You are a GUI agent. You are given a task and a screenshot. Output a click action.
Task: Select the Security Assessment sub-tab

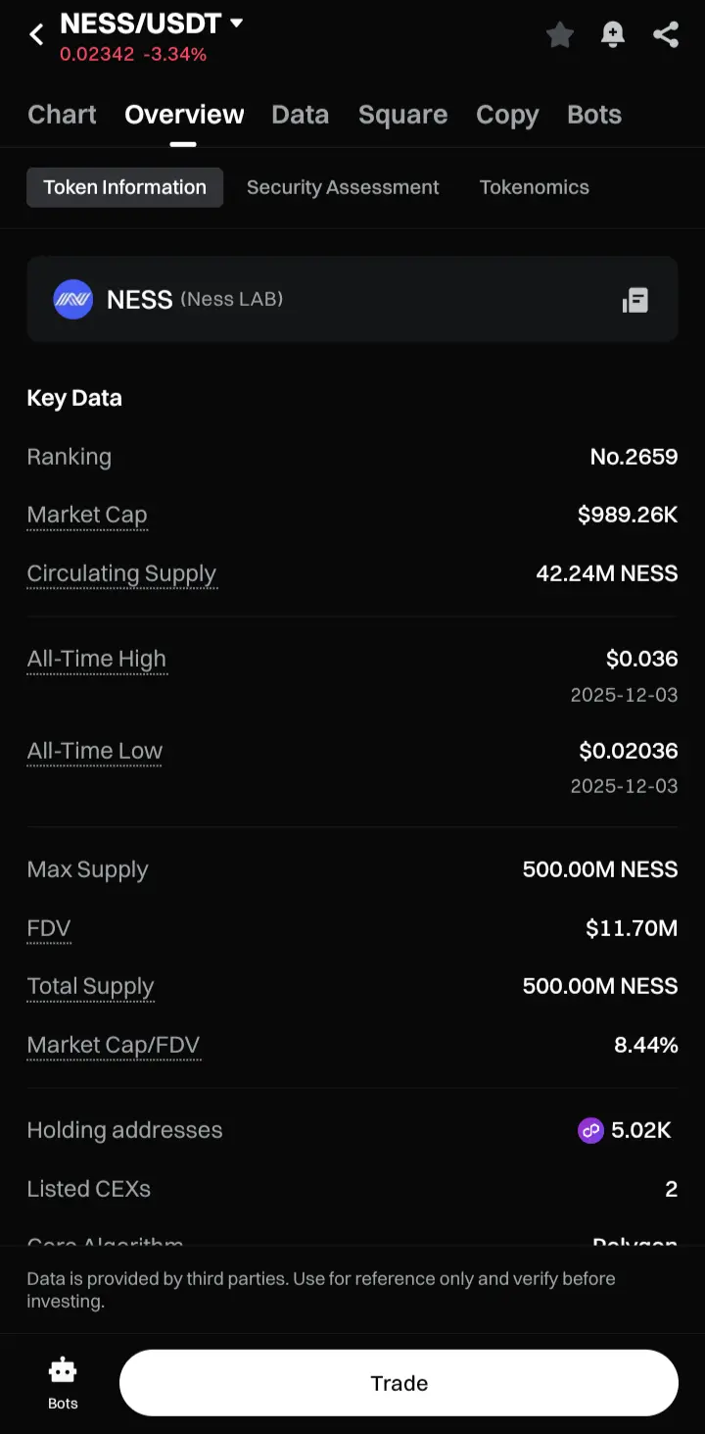[343, 187]
